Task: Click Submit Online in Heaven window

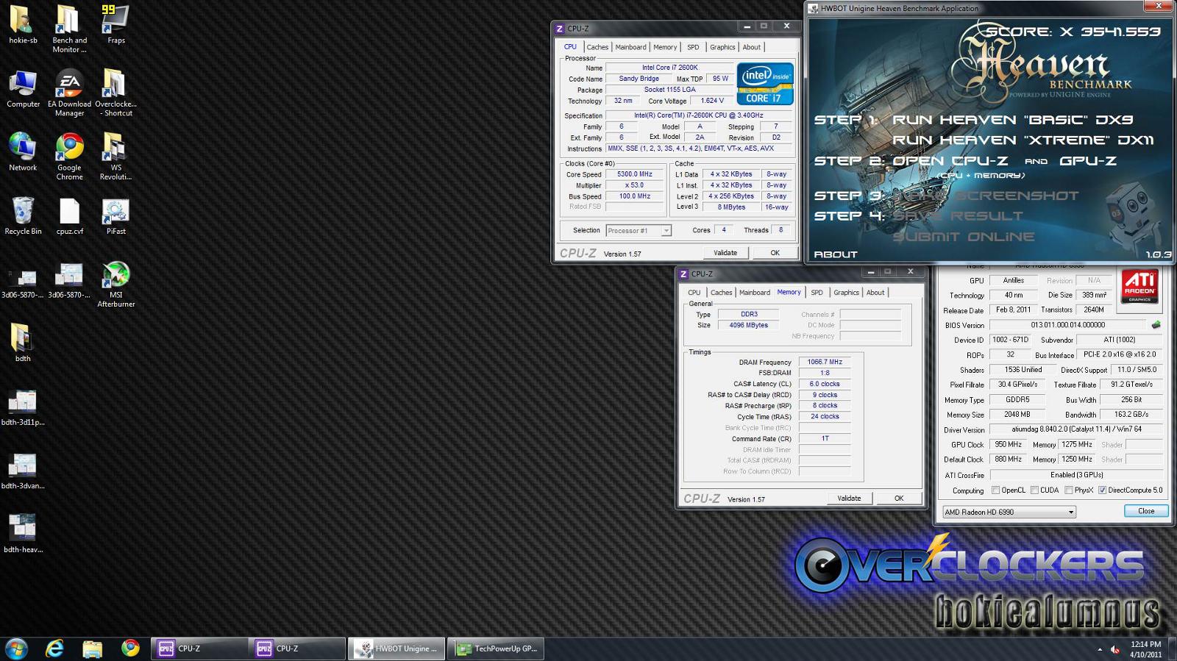Action: tap(964, 237)
